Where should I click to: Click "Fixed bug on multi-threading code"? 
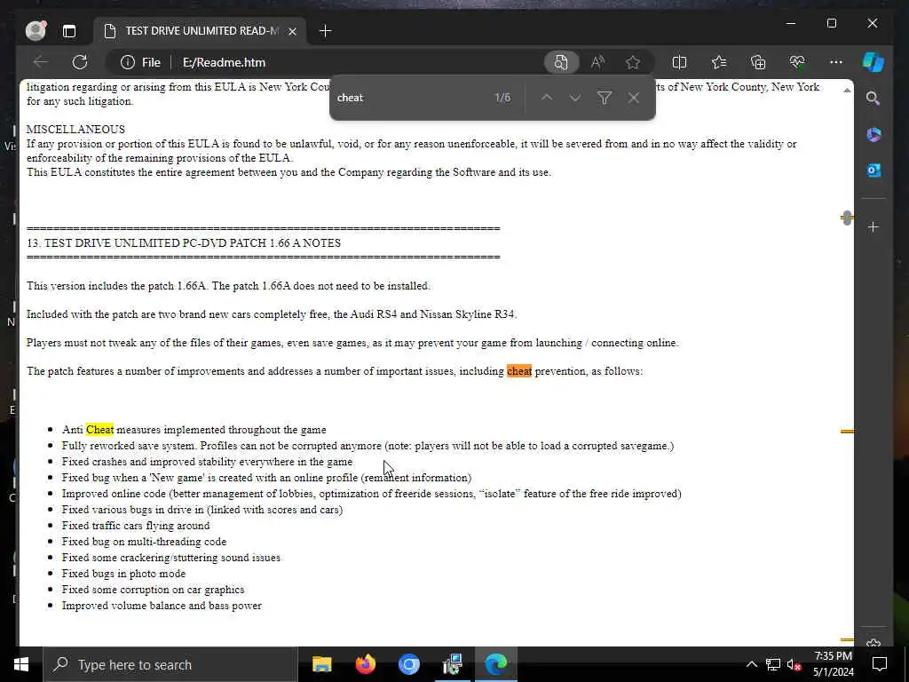[144, 542]
